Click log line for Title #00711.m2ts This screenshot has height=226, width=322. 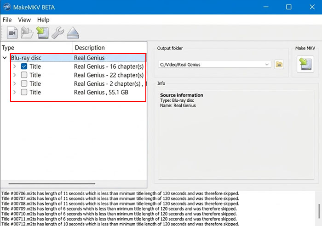click(x=119, y=219)
